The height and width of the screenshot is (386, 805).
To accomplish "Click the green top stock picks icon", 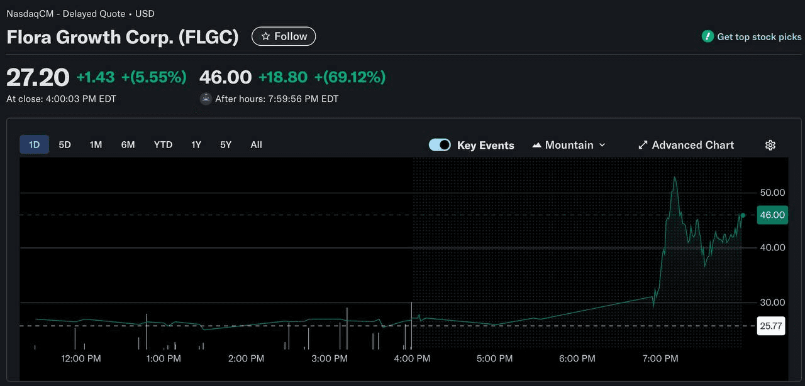I will pyautogui.click(x=708, y=36).
